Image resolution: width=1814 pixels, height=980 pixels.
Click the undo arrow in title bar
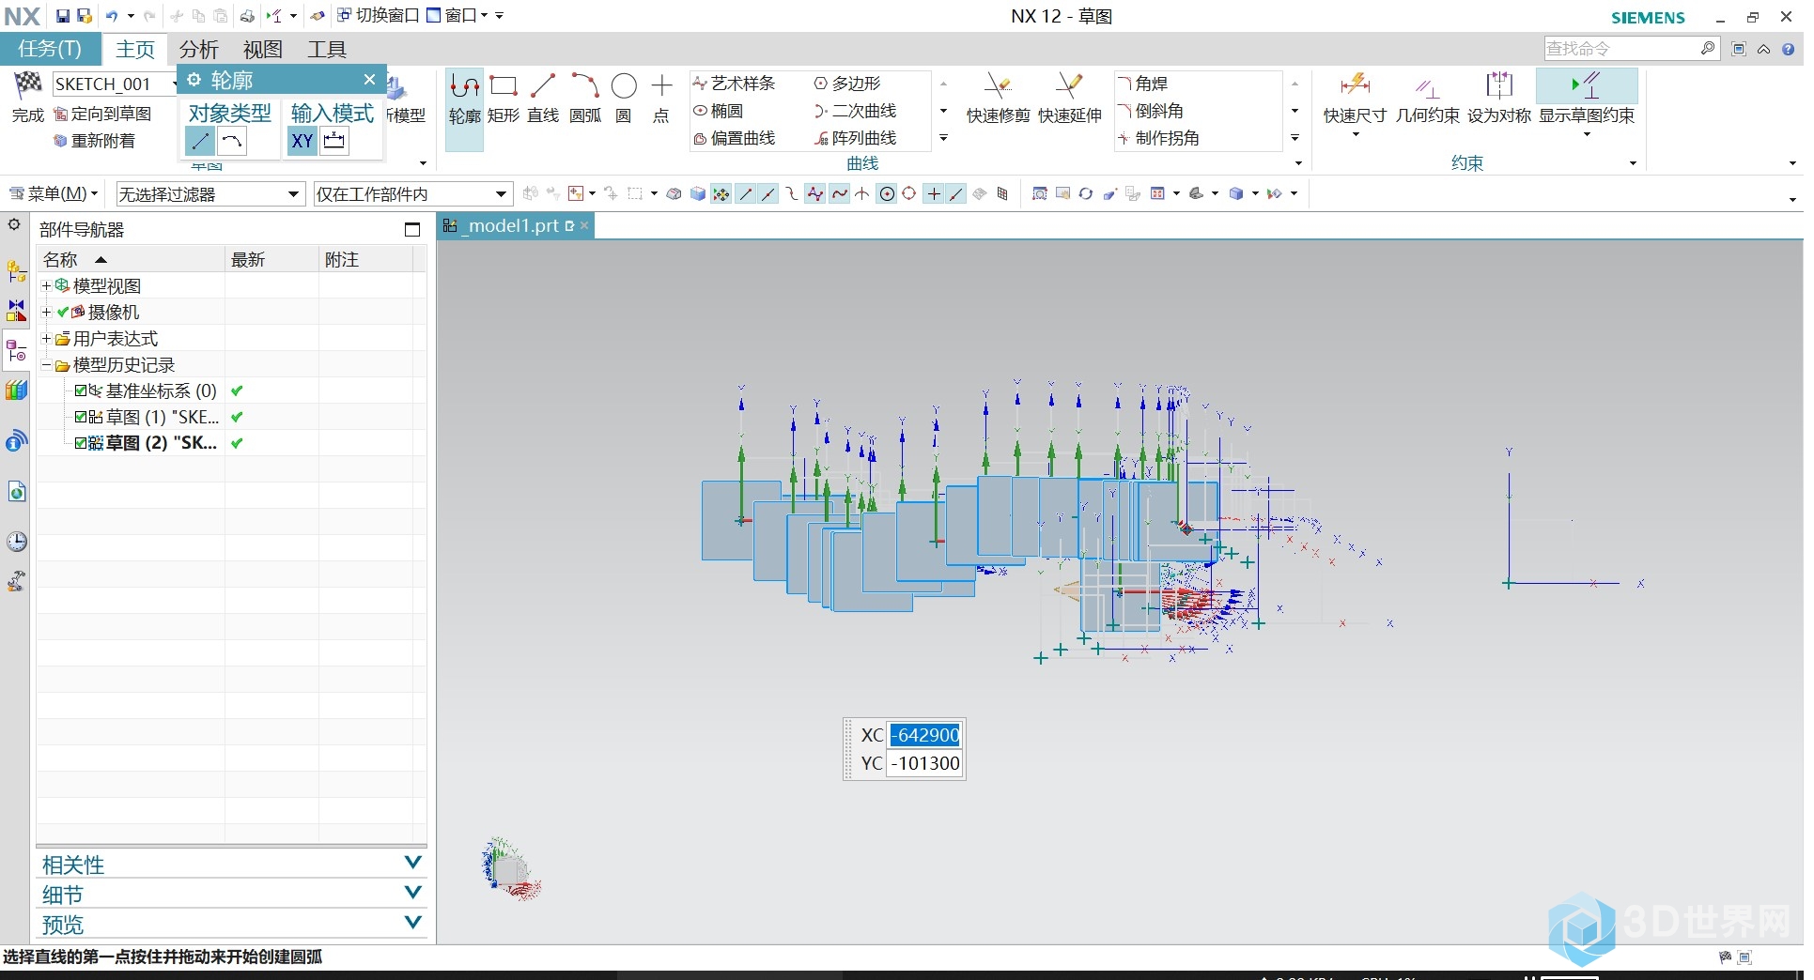[x=112, y=16]
